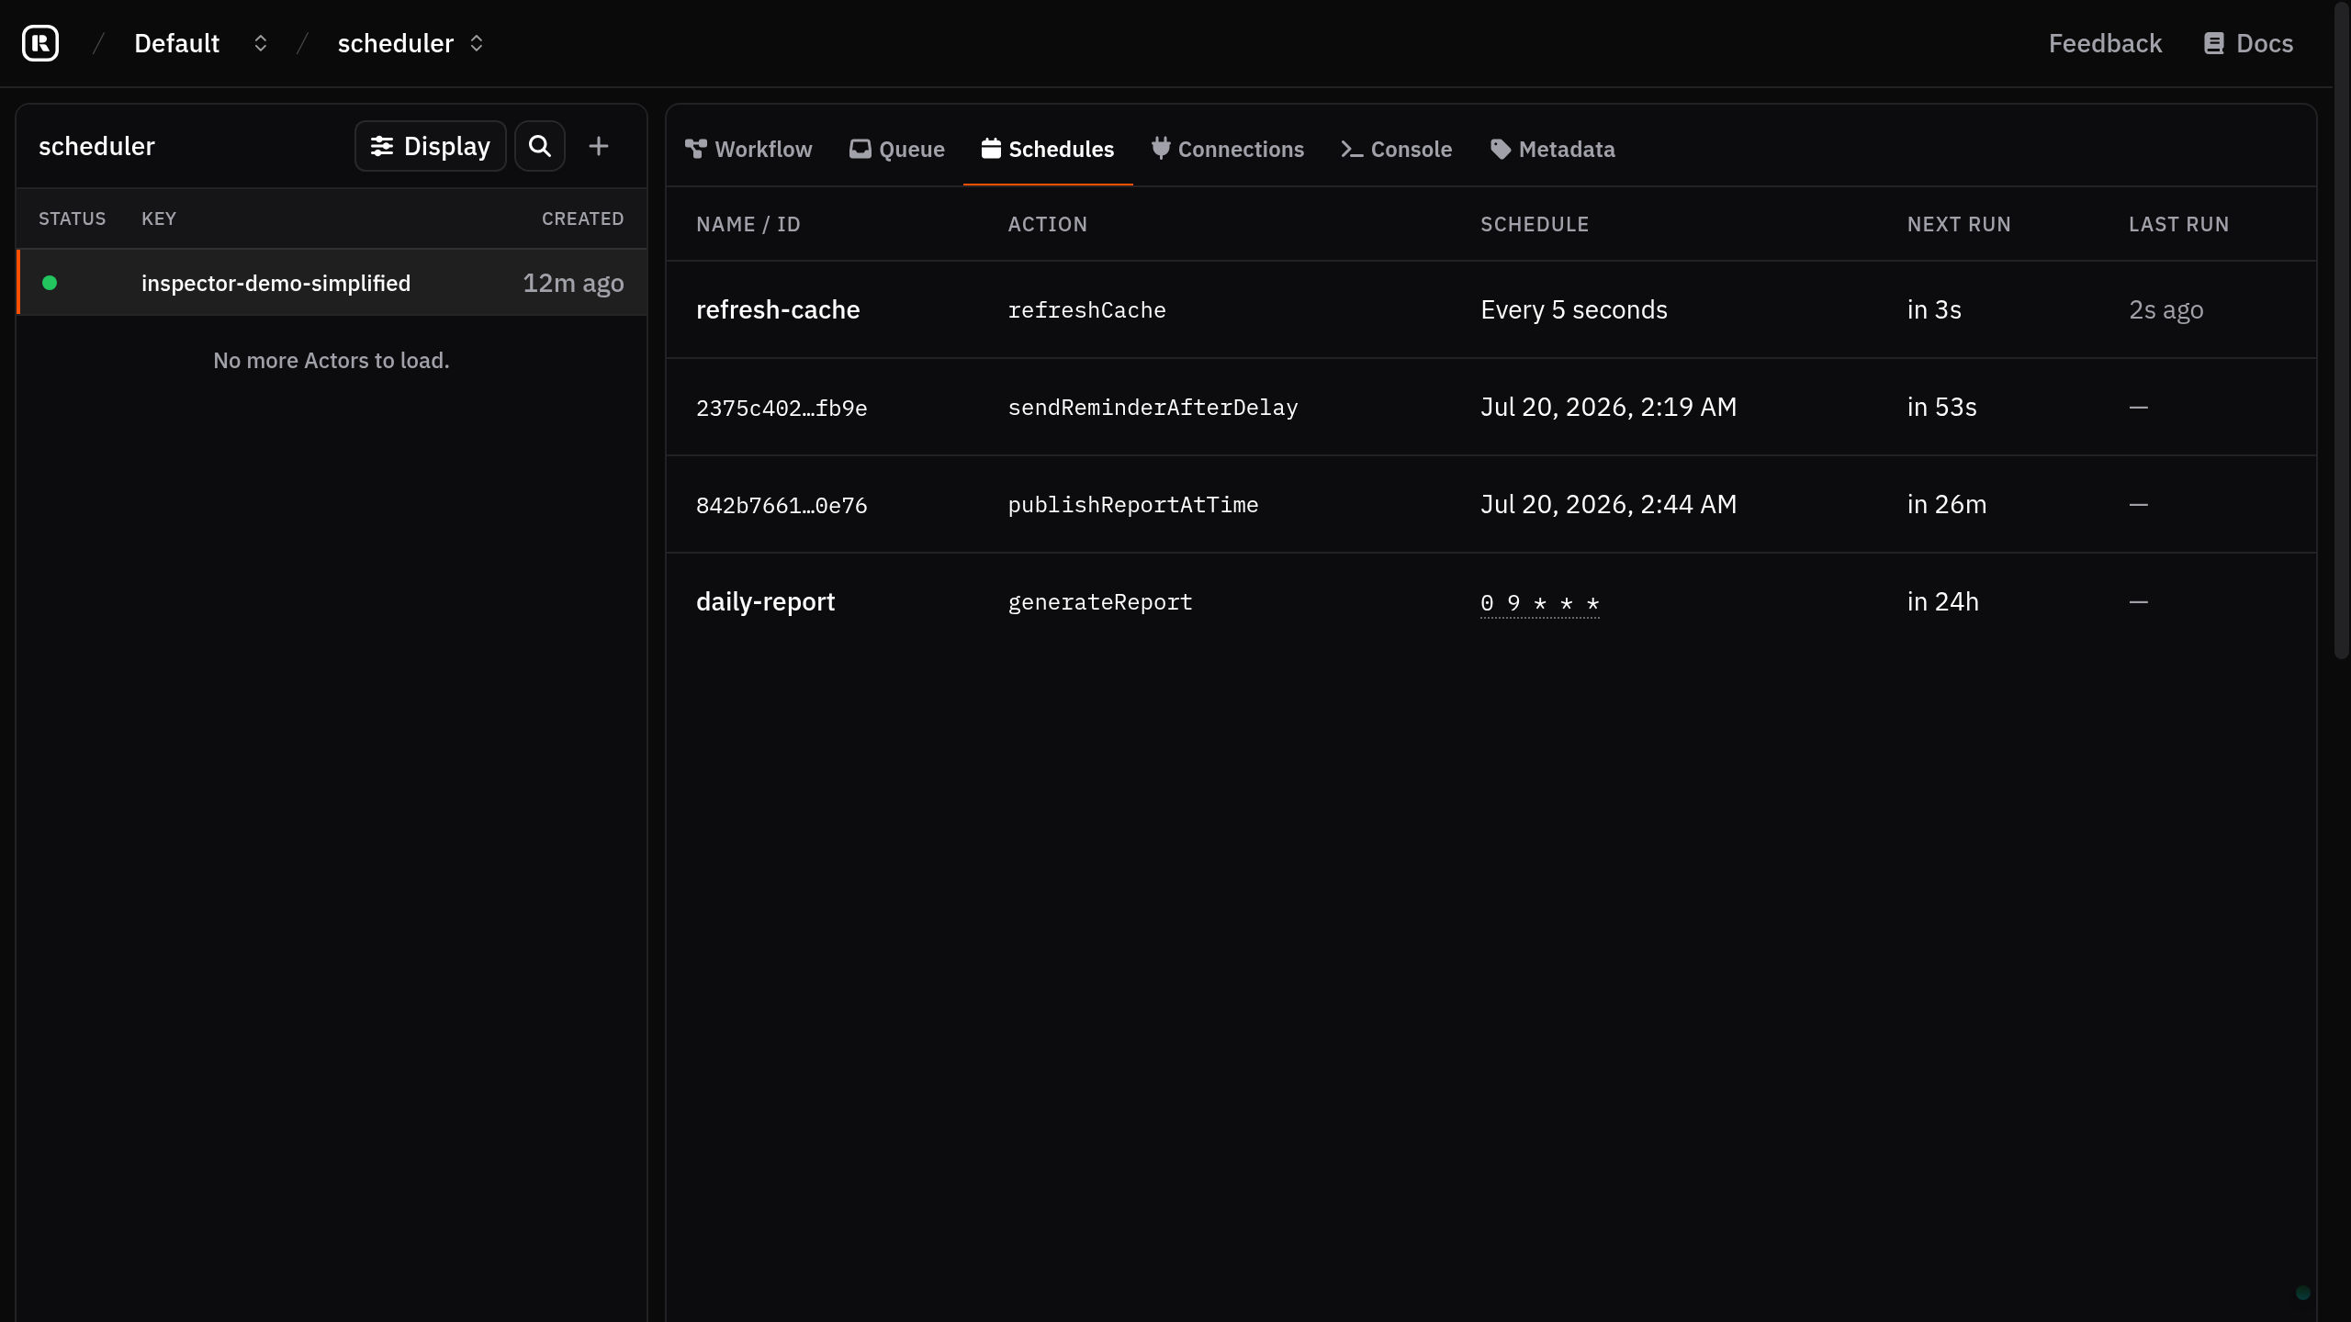Click schedule ID 2375c402…fb9e
Viewport: 2351px width, 1322px height.
click(782, 408)
